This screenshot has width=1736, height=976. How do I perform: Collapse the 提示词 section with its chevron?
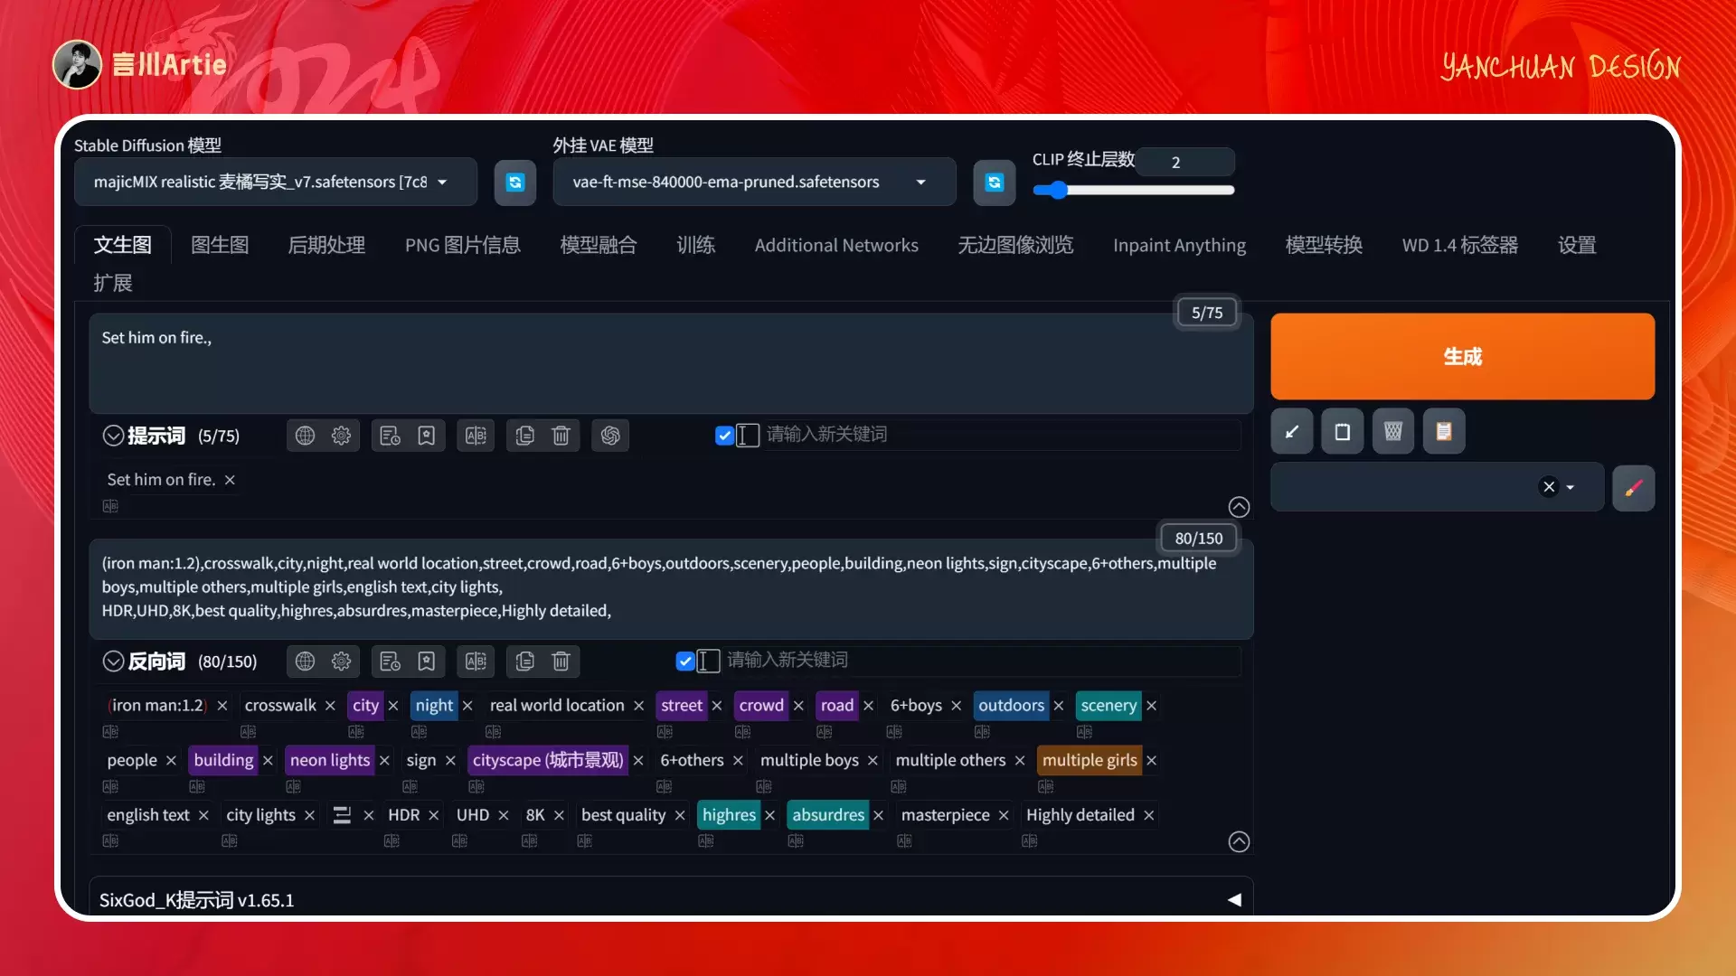[x=113, y=436]
